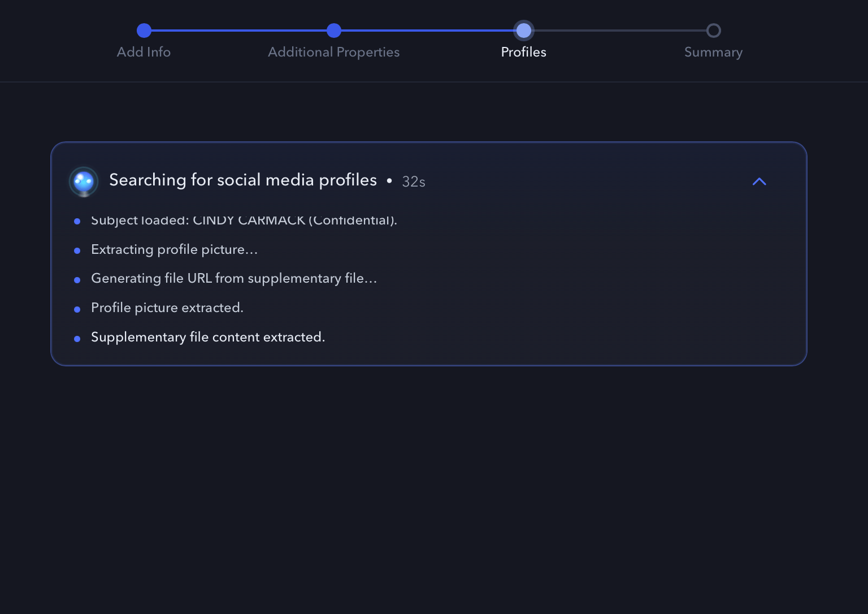Go to the Additional Properties step
Screen dimensions: 868x614
(334, 52)
